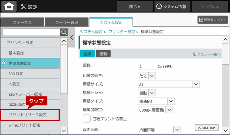The height and width of the screenshot is (135, 230).
Task: Open 解像度設定 dropdown
Action: pos(156,110)
